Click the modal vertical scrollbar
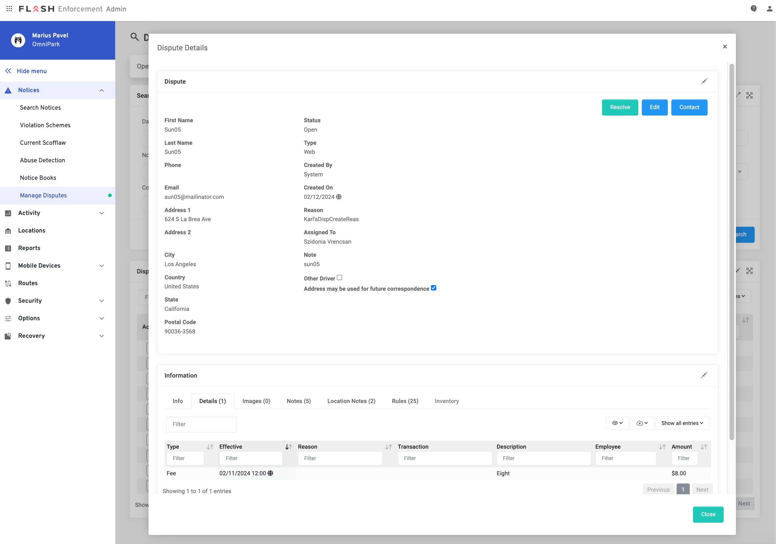The image size is (776, 544). 731,252
